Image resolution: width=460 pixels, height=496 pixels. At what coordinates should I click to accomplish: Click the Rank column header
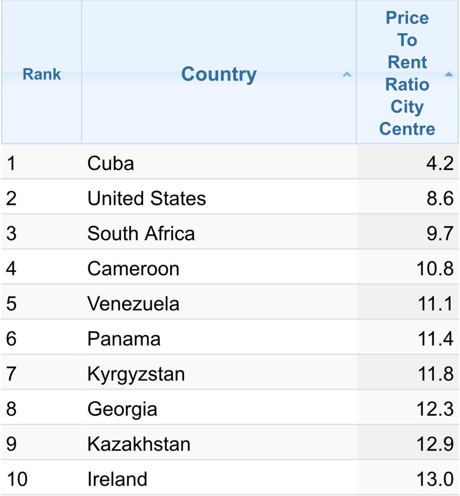pos(42,74)
